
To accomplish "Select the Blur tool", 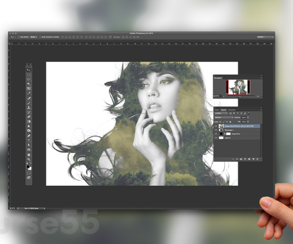I will [x=29, y=126].
